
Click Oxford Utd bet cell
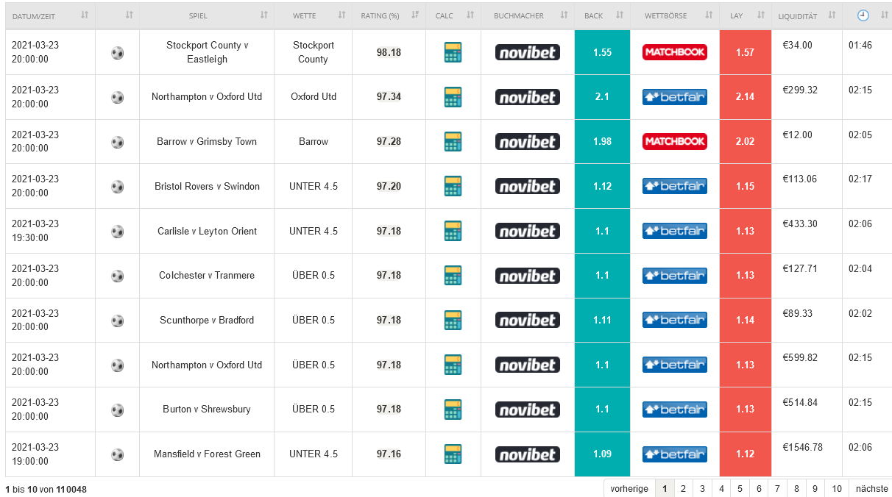[x=314, y=97]
